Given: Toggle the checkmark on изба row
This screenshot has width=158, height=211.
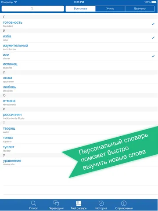Looking at the screenshot, I should 153,38.
